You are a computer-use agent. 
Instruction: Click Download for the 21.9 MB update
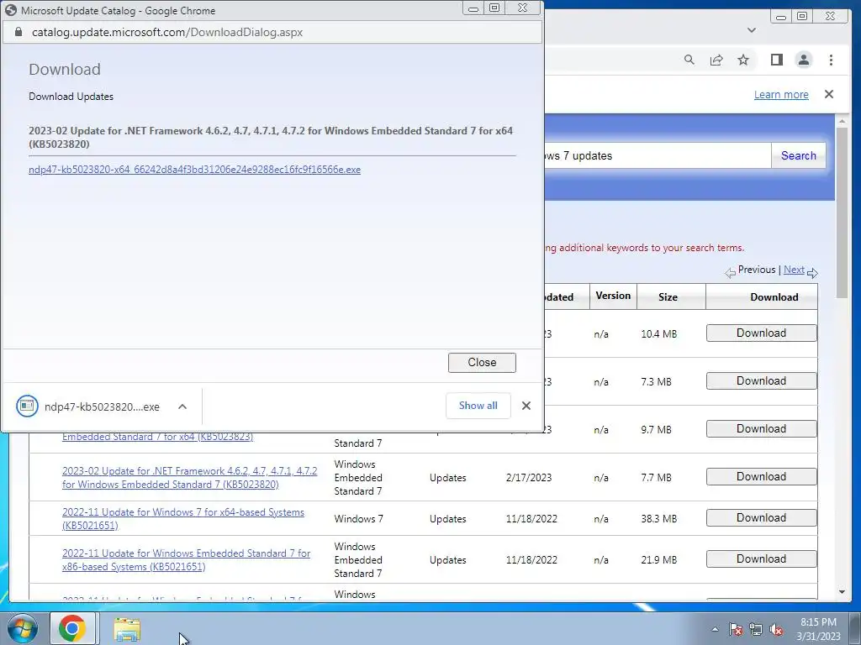click(x=761, y=558)
